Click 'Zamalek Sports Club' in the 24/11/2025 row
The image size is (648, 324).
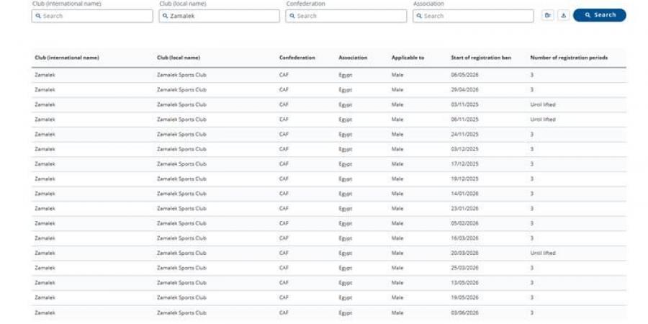181,135
